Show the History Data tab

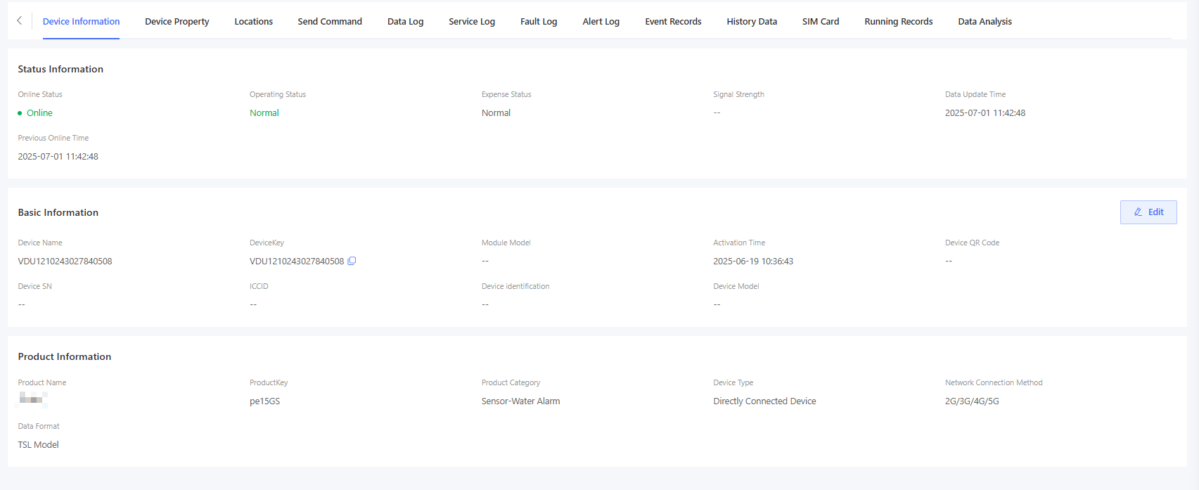[x=751, y=22]
